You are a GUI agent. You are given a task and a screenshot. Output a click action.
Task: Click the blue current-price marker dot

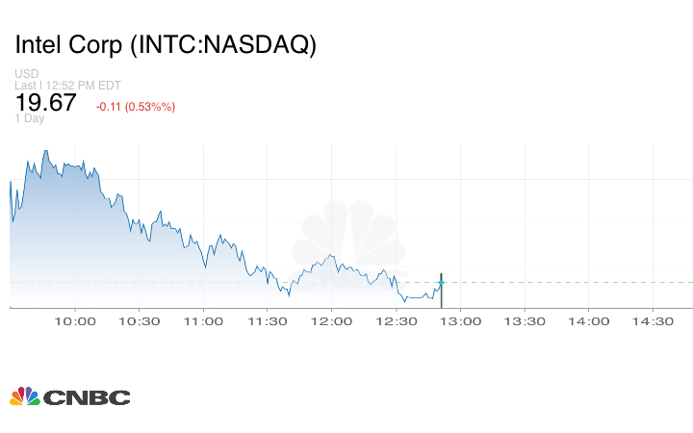tap(441, 282)
